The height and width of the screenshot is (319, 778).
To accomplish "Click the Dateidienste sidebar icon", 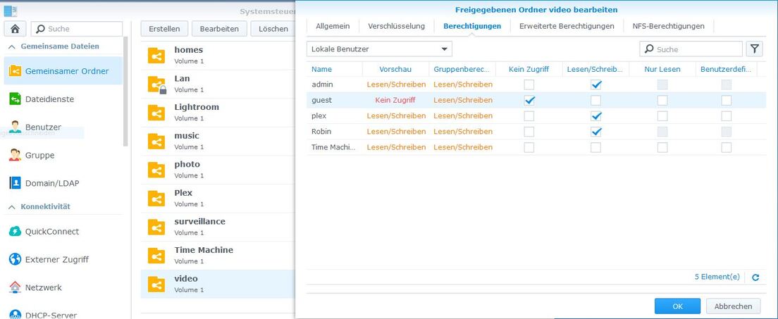I will tap(15, 99).
